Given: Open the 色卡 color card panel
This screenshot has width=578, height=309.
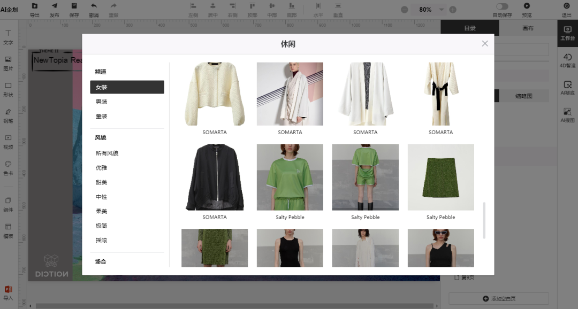Looking at the screenshot, I should coord(8,168).
